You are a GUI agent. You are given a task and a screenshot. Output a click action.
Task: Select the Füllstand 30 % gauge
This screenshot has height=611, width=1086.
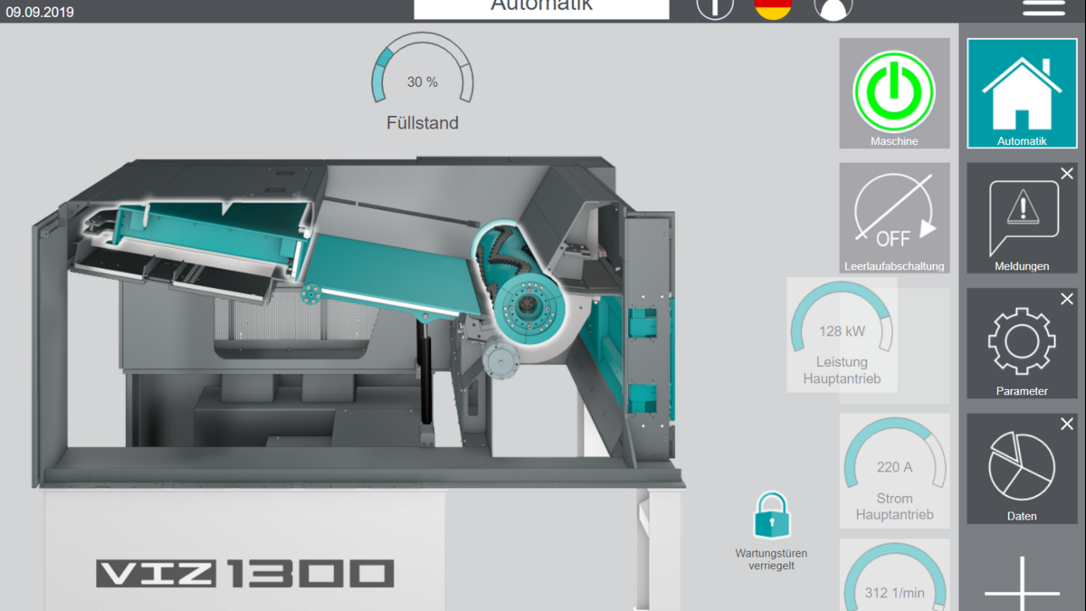click(x=423, y=81)
